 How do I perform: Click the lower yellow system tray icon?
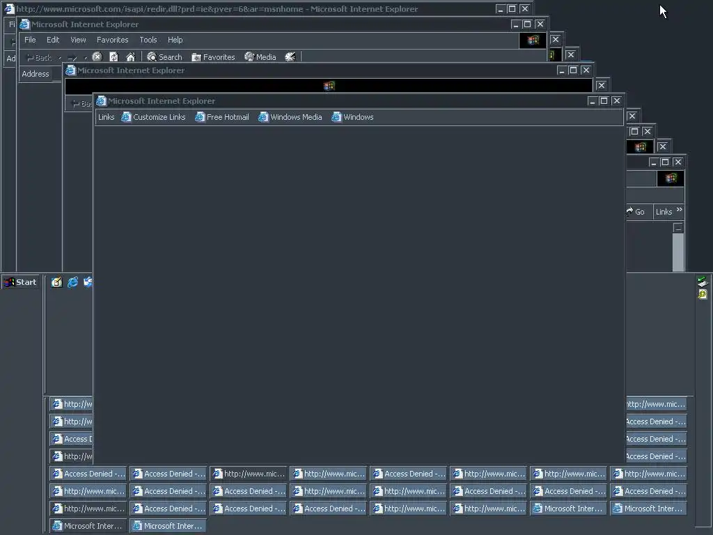[703, 295]
